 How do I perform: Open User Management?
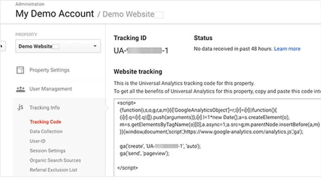click(50, 89)
